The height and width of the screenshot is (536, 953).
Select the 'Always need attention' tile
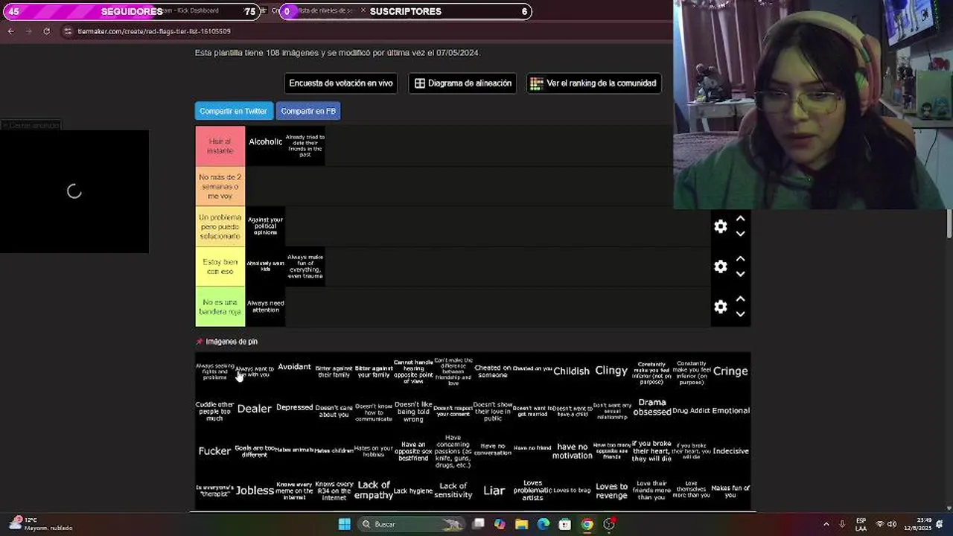[x=265, y=307]
